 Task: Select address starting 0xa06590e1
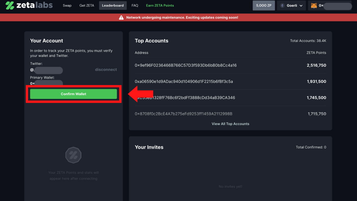click(184, 81)
